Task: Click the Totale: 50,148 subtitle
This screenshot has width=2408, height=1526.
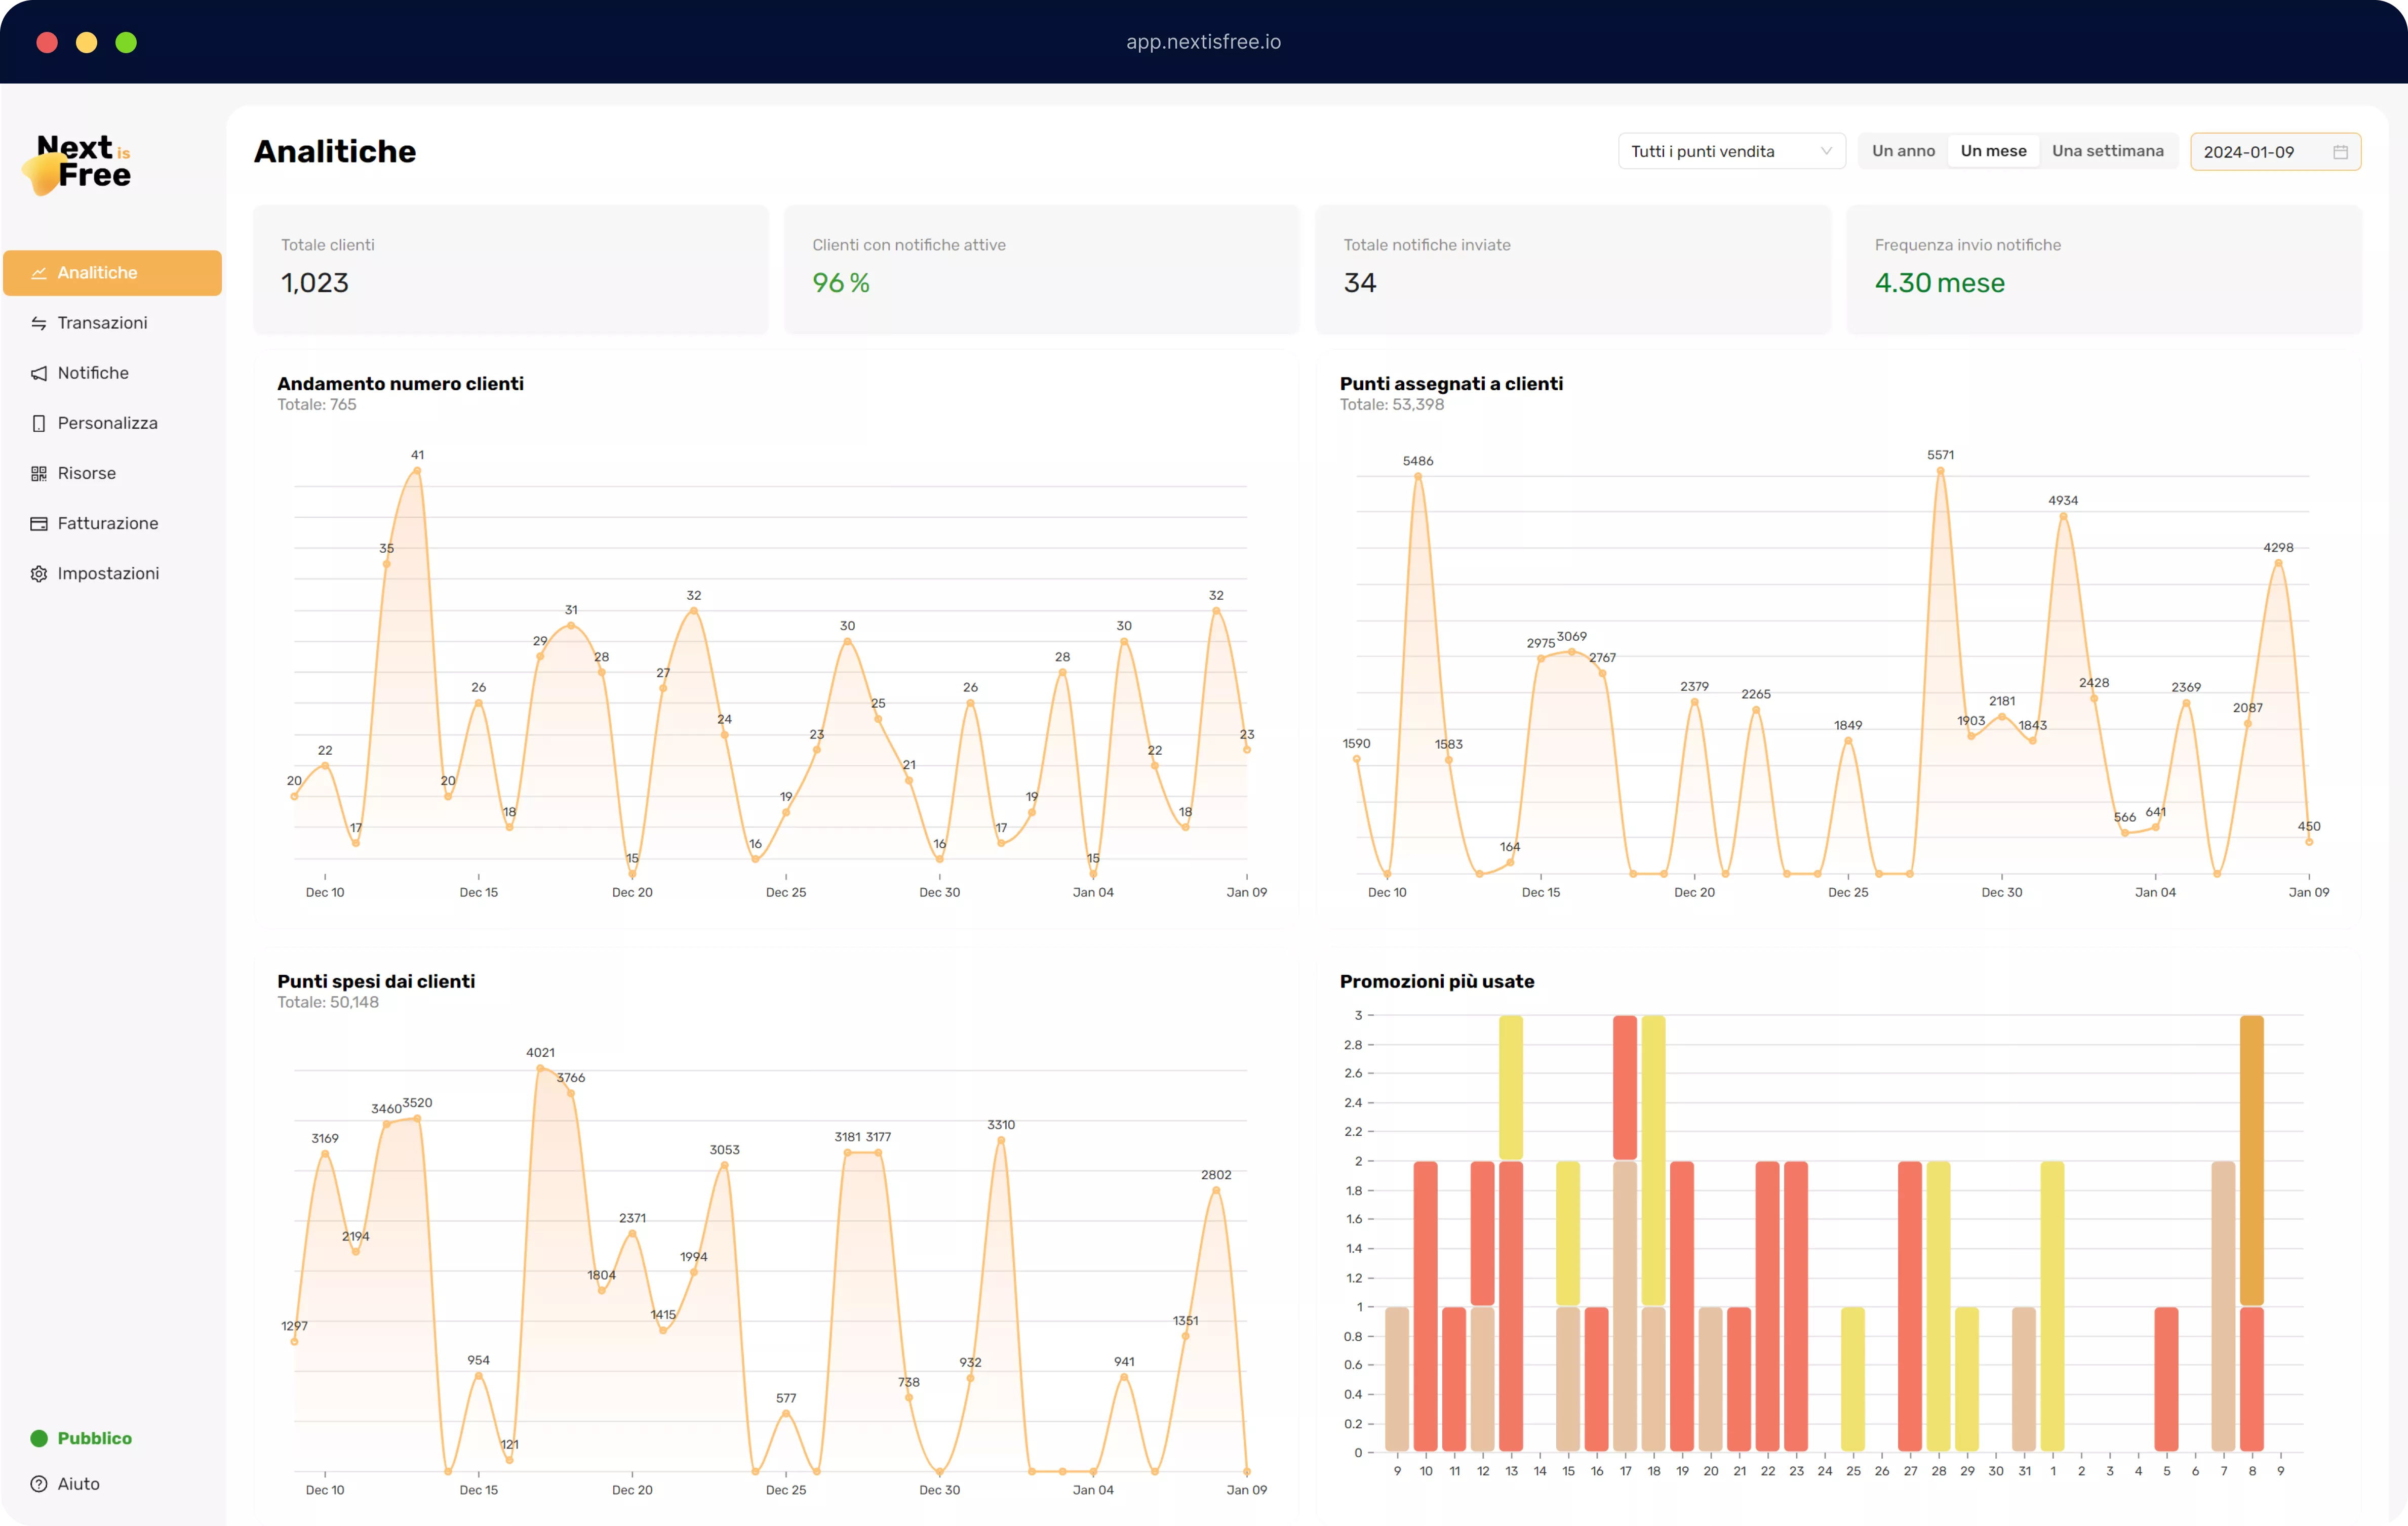Action: pyautogui.click(x=328, y=1002)
